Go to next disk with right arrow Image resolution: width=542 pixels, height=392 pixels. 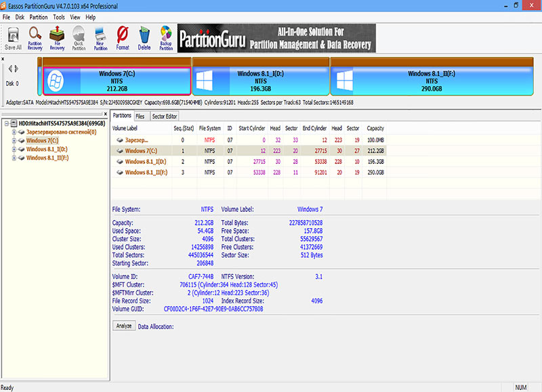tap(16, 68)
